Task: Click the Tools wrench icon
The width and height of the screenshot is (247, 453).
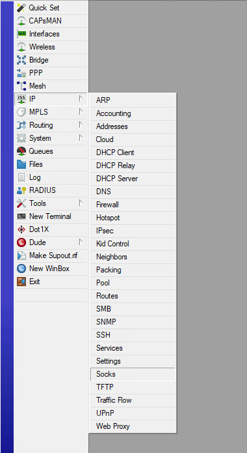Action: coord(21,203)
